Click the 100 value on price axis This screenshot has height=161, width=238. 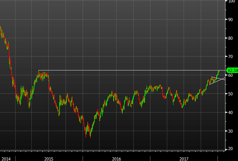(x=232, y=1)
